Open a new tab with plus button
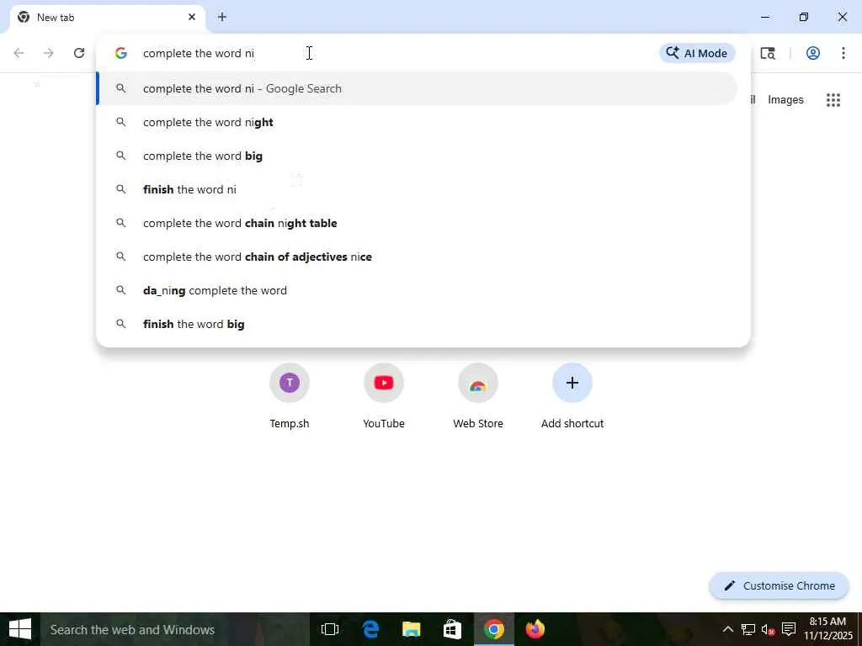This screenshot has height=646, width=862. 222,17
